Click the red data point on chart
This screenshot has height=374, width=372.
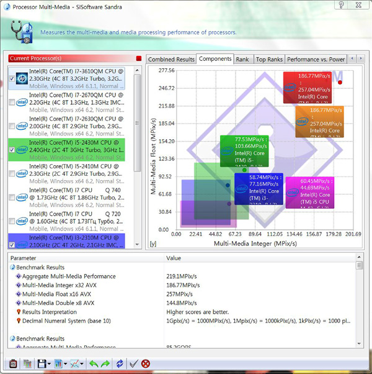click(340, 82)
